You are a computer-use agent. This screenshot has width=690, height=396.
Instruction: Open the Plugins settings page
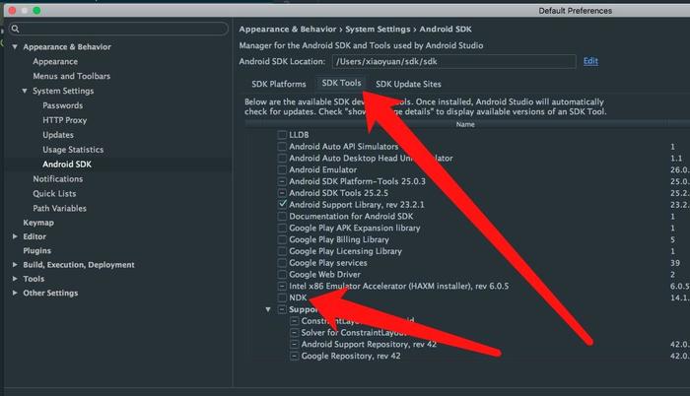38,251
